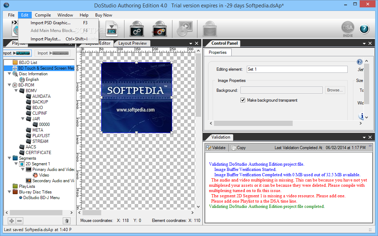This screenshot has height=236, width=378.
Task: Click the layout editor vertical scrollbar down arrow
Action: pyautogui.click(x=198, y=207)
